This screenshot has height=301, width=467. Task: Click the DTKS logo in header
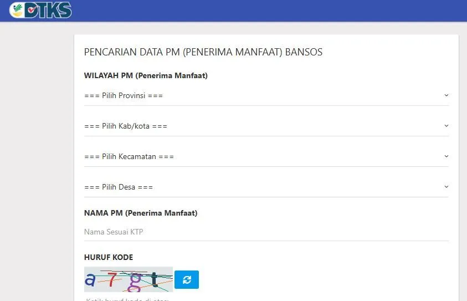(x=40, y=10)
